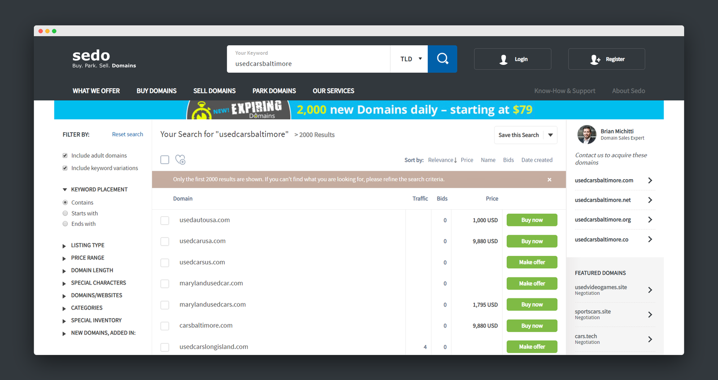Open the usedcarslongisland.com domain link
The image size is (718, 380).
pyautogui.click(x=214, y=347)
